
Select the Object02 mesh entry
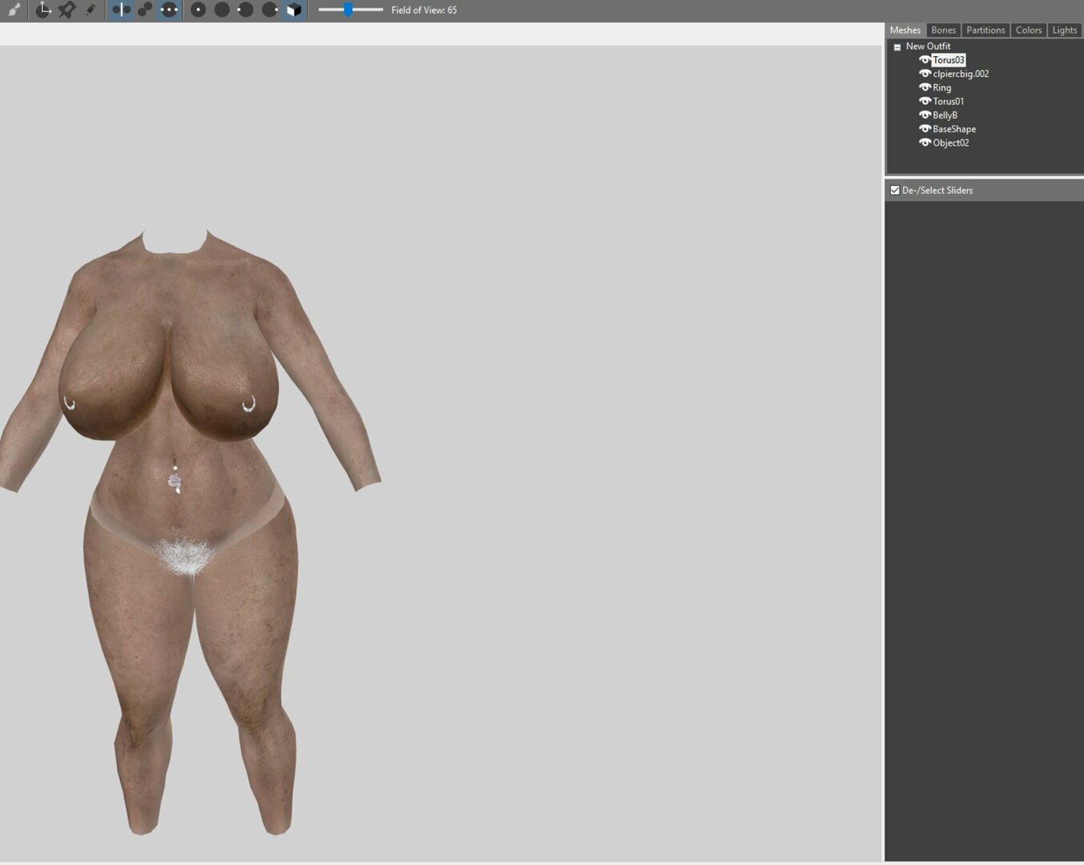pos(951,143)
